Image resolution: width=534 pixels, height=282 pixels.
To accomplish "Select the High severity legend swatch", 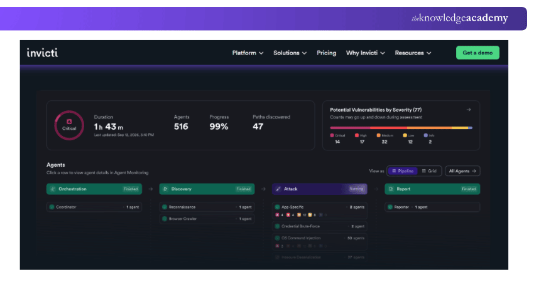I will pyautogui.click(x=357, y=135).
